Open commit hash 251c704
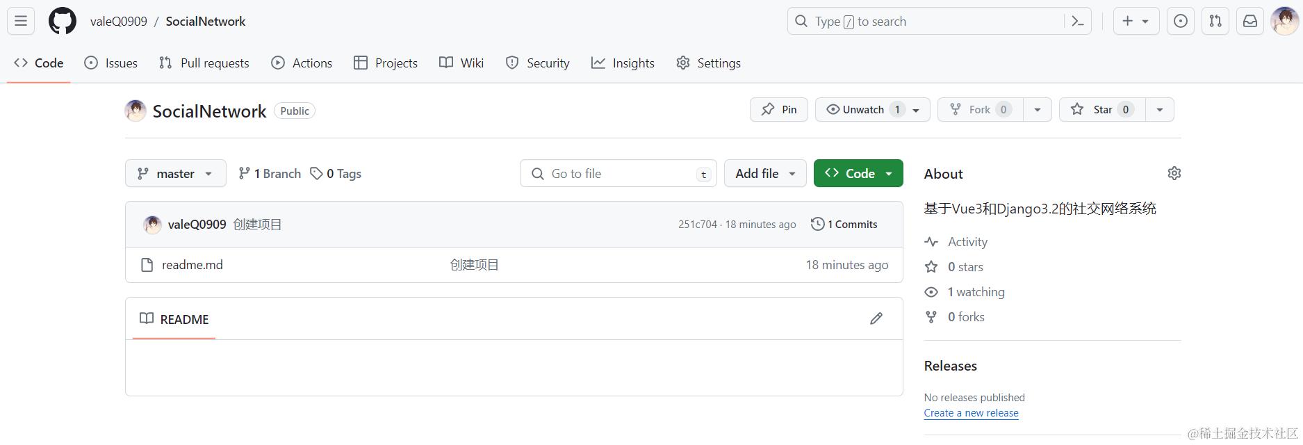This screenshot has width=1303, height=445. (698, 225)
